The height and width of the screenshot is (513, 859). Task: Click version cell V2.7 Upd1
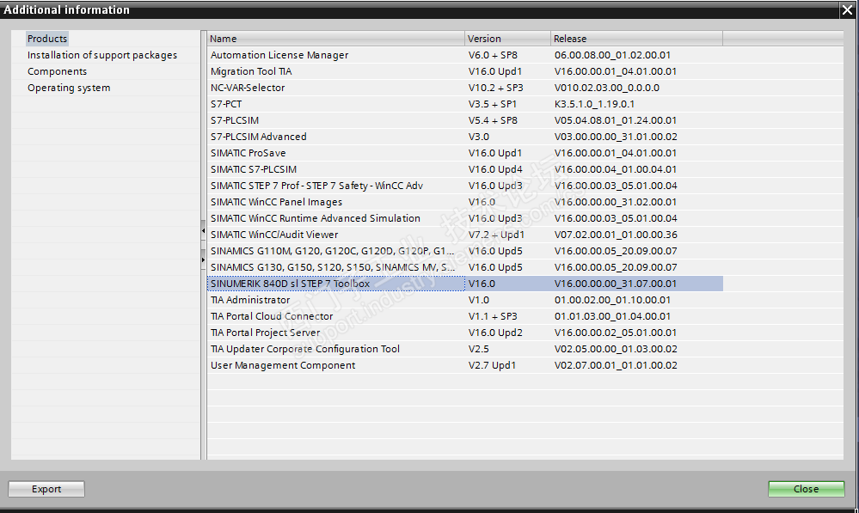[492, 365]
